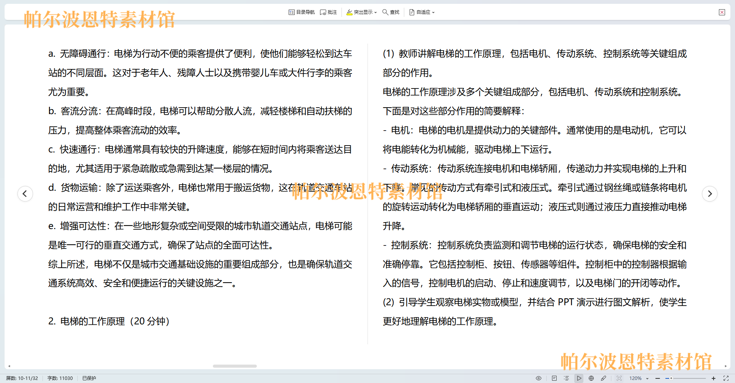Zoom in with the plus button
Viewport: 735px width, 383px height.
tap(714, 378)
